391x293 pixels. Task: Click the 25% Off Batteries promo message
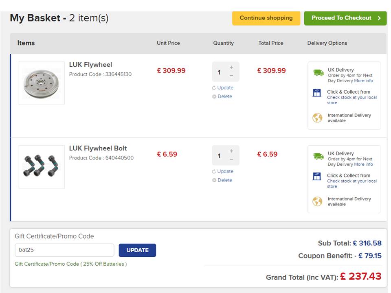tap(70, 264)
